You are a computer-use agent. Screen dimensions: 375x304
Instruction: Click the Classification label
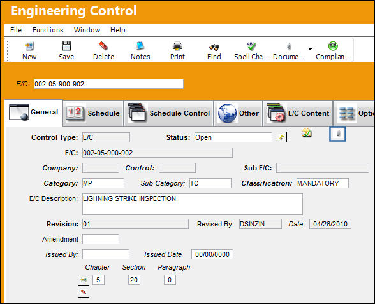click(267, 183)
